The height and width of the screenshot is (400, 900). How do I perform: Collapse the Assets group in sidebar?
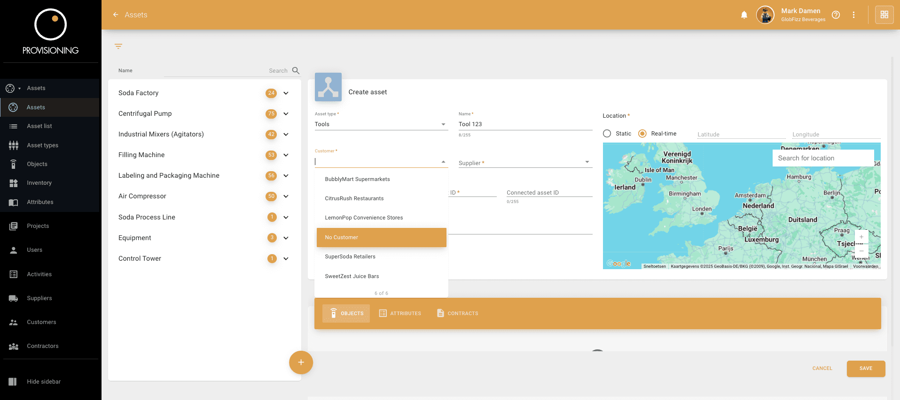click(x=50, y=88)
